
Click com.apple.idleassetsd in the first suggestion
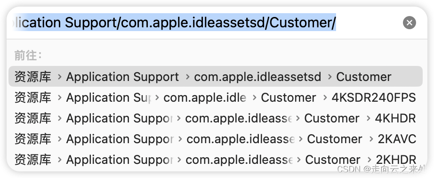point(257,77)
